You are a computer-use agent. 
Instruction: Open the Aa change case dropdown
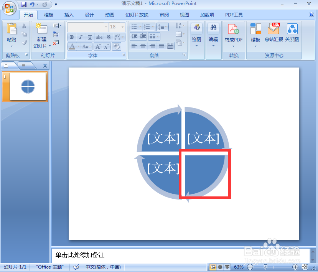click(87, 46)
